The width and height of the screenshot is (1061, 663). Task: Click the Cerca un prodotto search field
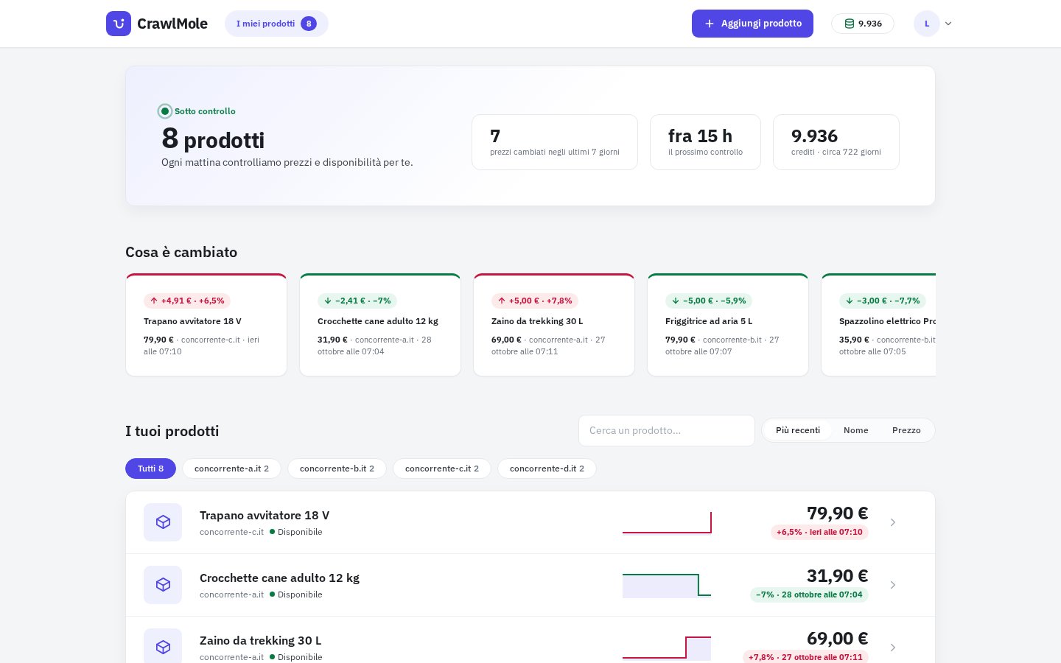click(x=667, y=430)
